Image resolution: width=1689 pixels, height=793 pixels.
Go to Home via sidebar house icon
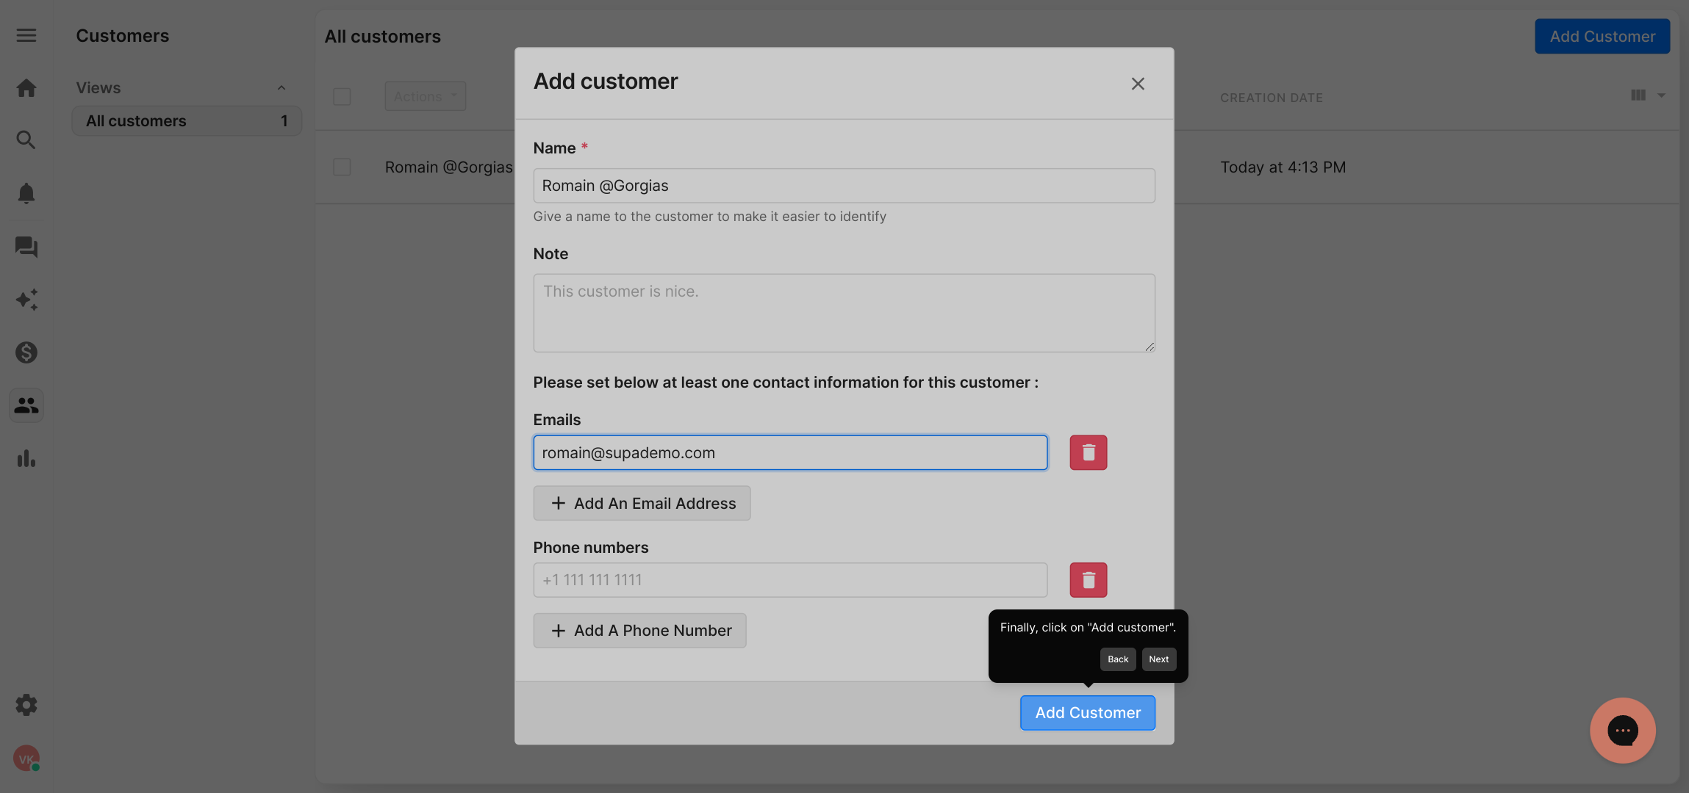(26, 88)
